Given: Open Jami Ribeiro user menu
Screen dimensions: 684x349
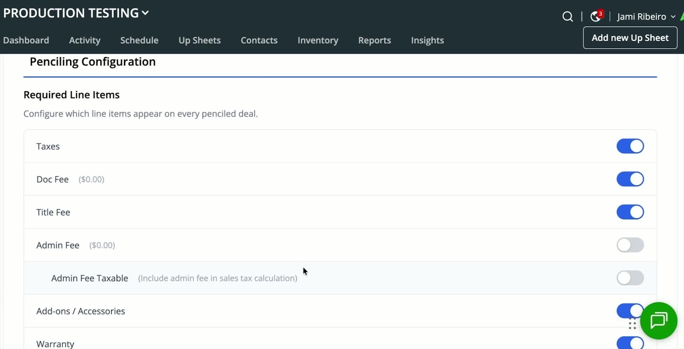Looking at the screenshot, I should tap(646, 17).
